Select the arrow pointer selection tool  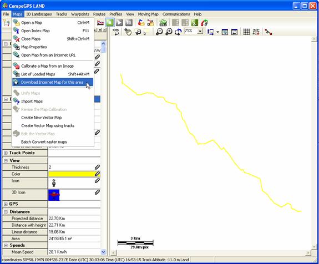pyautogui.click(x=146, y=32)
